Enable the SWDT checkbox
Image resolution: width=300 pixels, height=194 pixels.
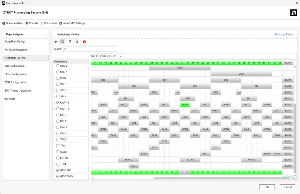[x=58, y=152]
